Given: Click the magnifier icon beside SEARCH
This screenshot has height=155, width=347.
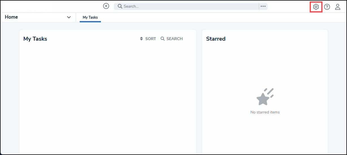Looking at the screenshot, I should tap(162, 39).
